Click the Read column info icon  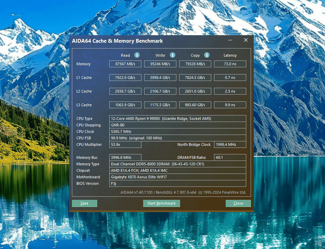[x=137, y=55]
